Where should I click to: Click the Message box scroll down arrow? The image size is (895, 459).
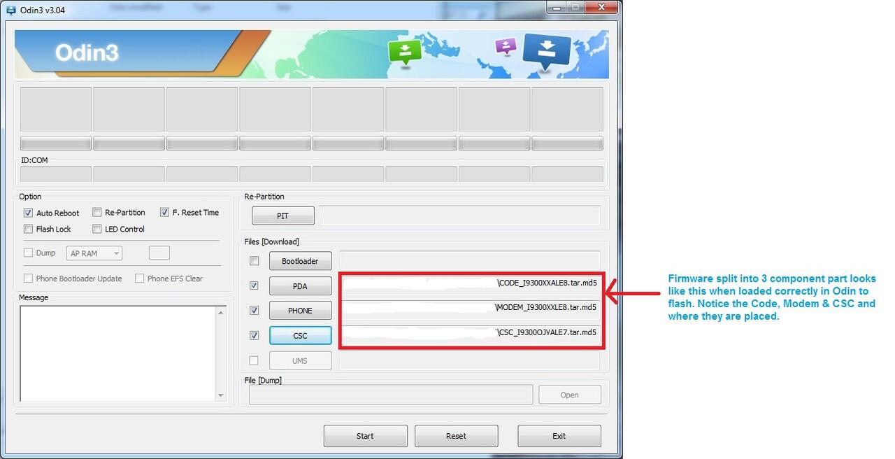[221, 396]
